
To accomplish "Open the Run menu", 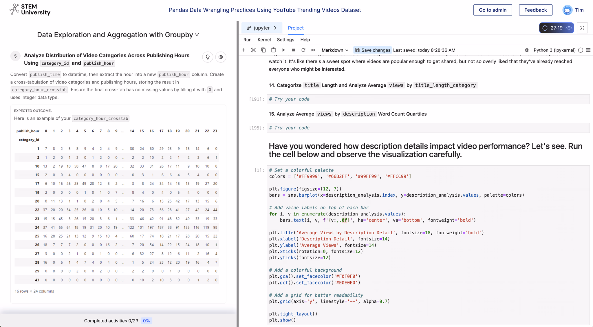I will (247, 40).
